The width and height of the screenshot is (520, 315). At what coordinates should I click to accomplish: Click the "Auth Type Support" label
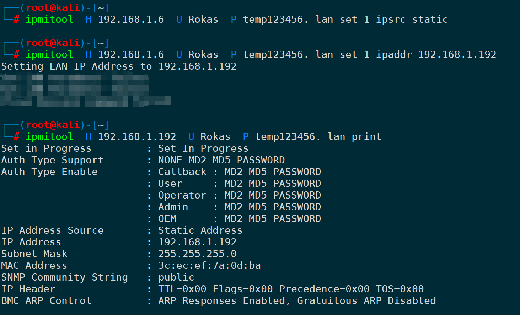52,160
